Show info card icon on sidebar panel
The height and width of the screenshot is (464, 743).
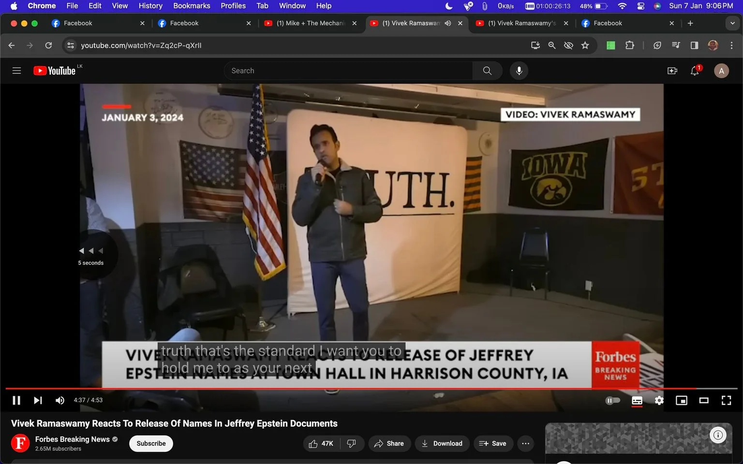[718, 435]
